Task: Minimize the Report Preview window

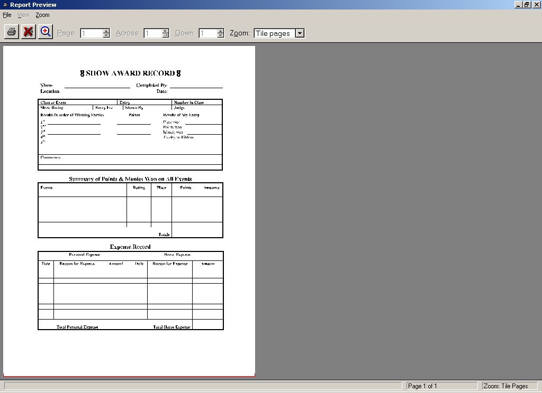Action: click(518, 5)
